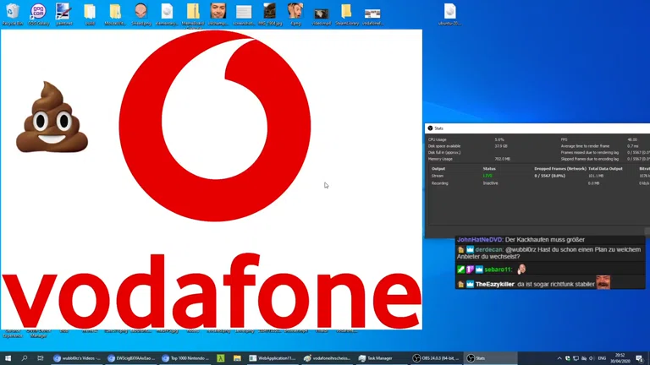
Task: Open taskbar search magnifier icon
Action: [25, 358]
